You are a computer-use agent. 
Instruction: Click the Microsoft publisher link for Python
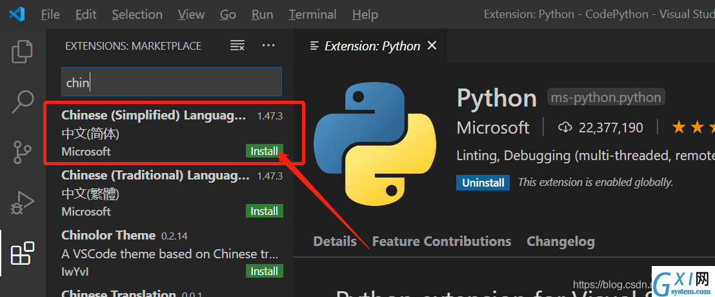[x=493, y=128]
